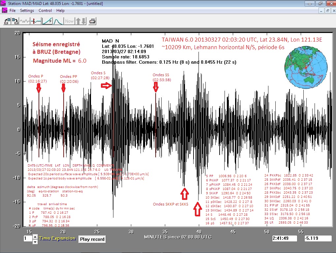The height and width of the screenshot is (253, 336).
Task: Open the travel-time curve tool marked P
Action: [47, 21]
